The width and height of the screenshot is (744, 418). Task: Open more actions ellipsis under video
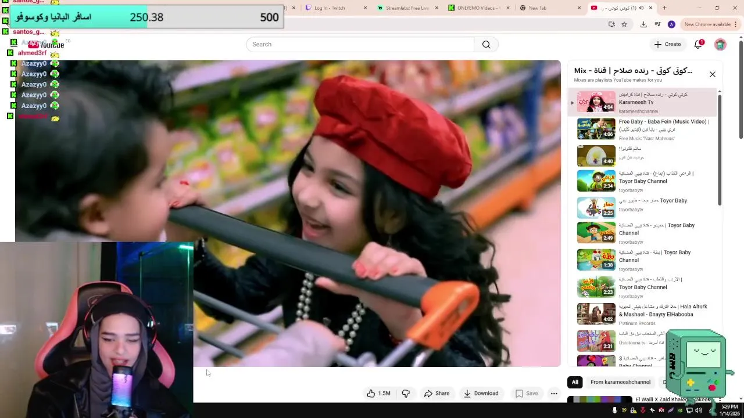(x=554, y=394)
